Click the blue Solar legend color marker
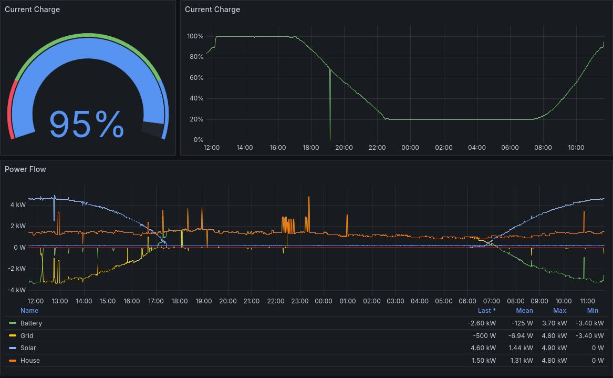Screen dimensions: 613x378 (13, 348)
